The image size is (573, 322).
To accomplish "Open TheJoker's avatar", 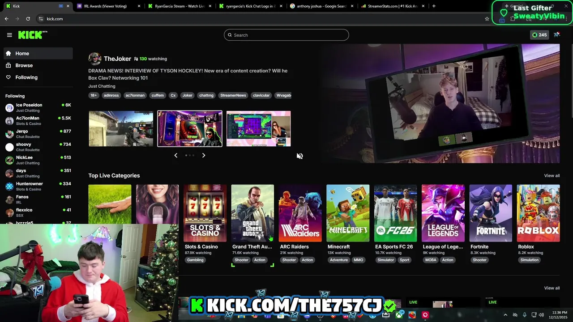I will pos(94,59).
